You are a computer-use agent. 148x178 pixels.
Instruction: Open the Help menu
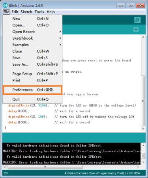click(51, 12)
